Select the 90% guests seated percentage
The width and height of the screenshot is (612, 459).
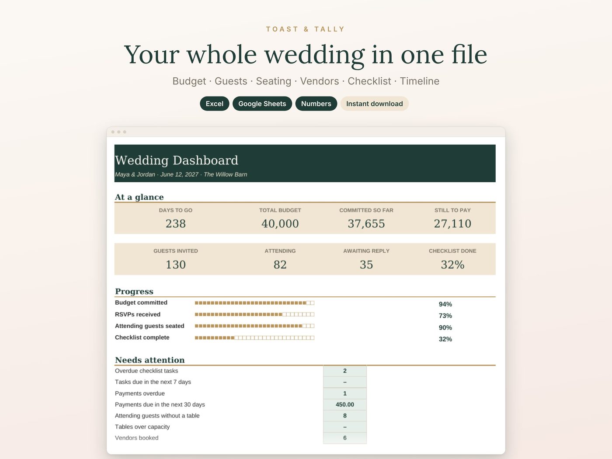(445, 327)
